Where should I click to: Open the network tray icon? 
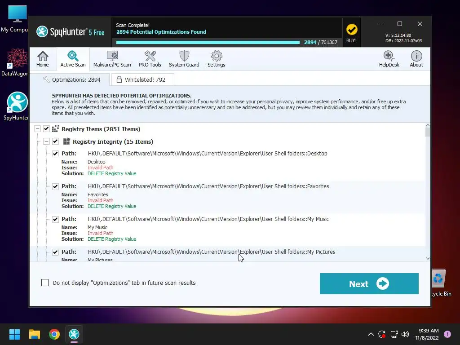pyautogui.click(x=394, y=334)
